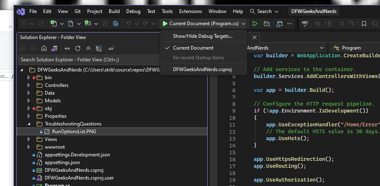Open the debug target dropdown arrow

pos(244,24)
